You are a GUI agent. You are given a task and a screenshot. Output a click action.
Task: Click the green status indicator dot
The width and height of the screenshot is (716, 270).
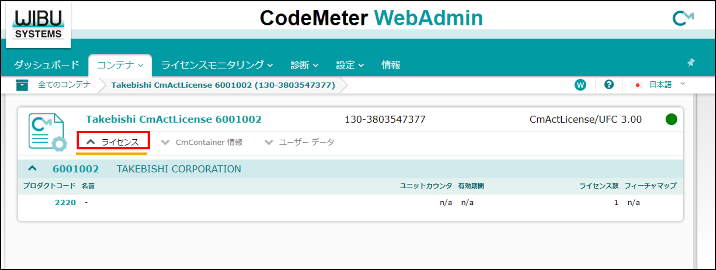click(x=671, y=120)
